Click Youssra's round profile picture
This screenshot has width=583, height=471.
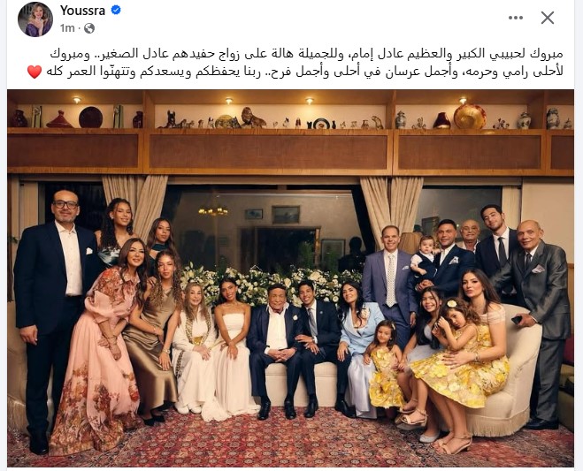click(x=35, y=19)
